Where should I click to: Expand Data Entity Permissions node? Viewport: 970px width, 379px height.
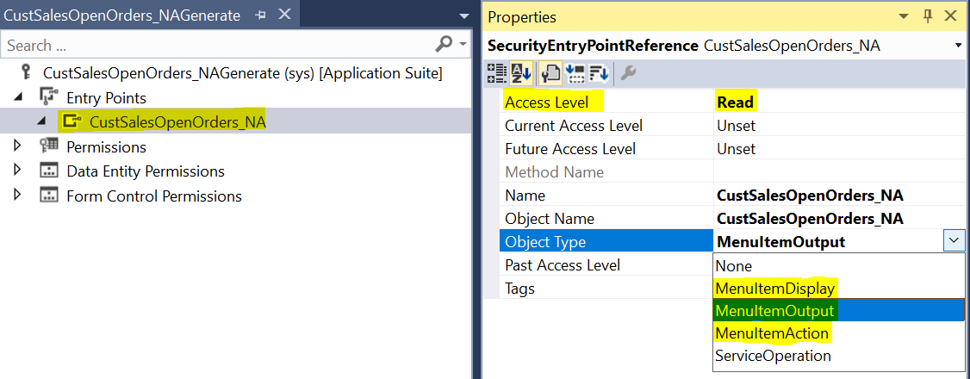click(19, 171)
